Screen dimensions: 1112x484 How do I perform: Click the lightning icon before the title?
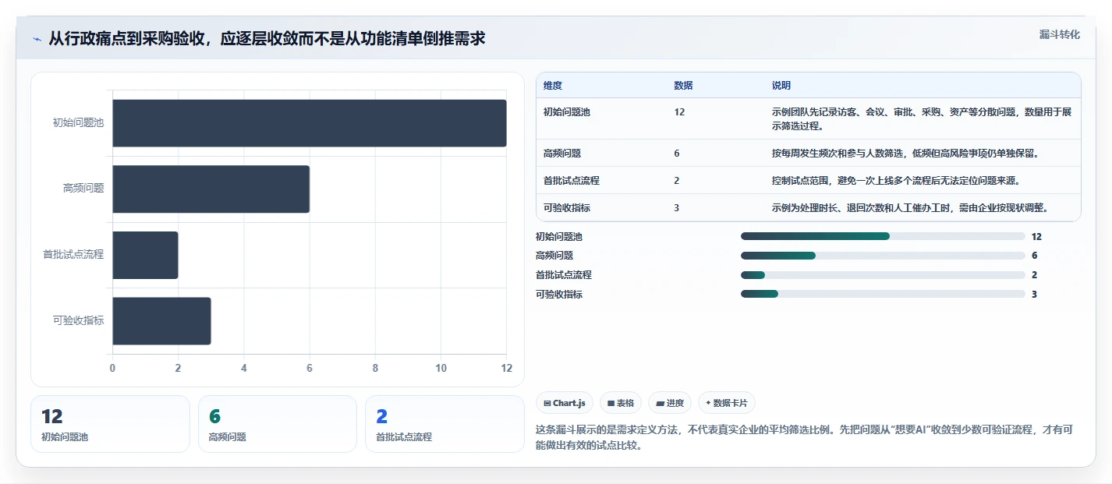point(37,39)
